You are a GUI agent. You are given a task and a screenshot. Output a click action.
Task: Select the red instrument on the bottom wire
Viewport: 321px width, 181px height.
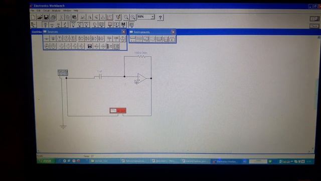118,111
